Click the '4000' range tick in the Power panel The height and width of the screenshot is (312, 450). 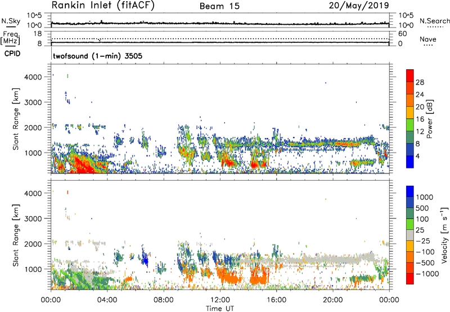point(33,77)
